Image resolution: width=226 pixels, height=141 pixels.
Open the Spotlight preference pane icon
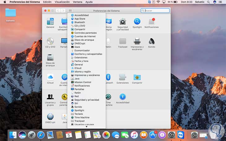(x=137, y=21)
